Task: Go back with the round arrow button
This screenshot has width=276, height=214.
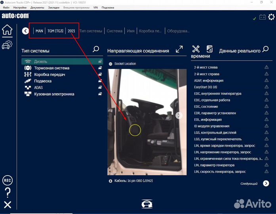Action: pos(25,31)
